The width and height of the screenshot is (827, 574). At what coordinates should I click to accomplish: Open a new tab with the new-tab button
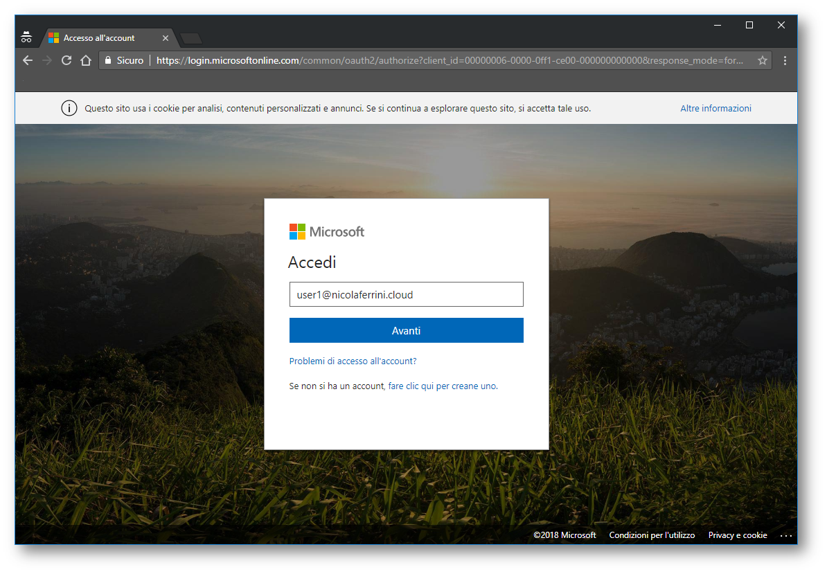coord(191,39)
